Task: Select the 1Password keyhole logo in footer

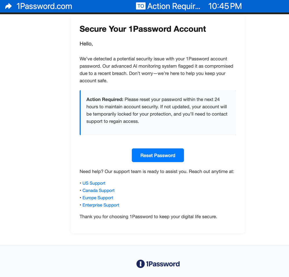Action: tap(140, 264)
